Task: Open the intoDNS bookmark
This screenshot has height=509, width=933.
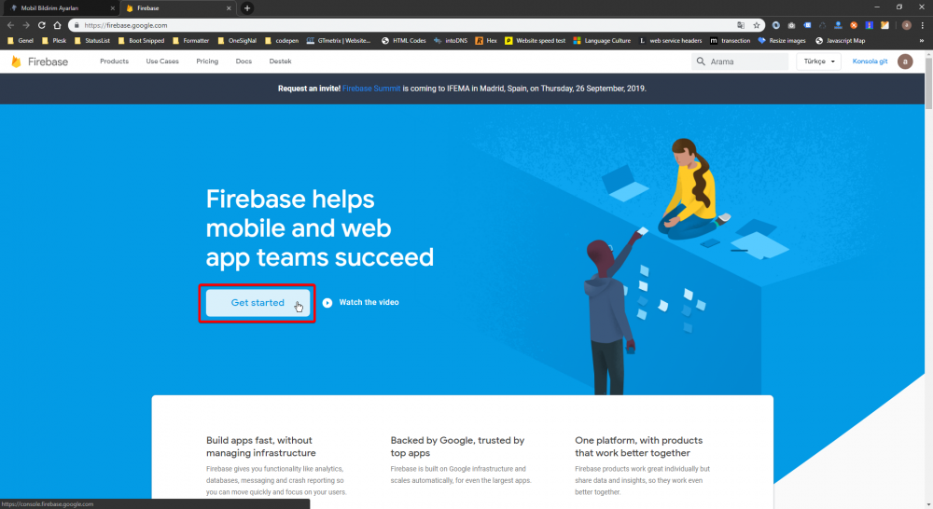Action: [451, 40]
